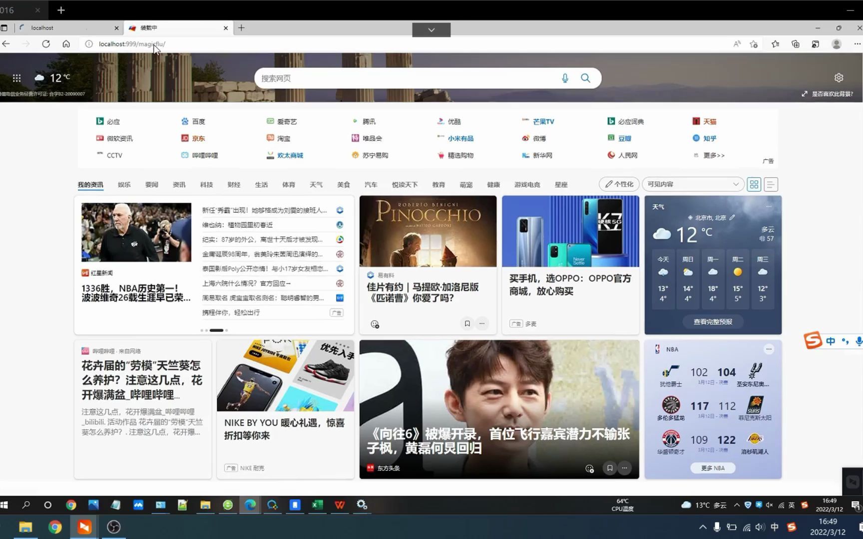This screenshot has width=863, height=539.
Task: Click the volume speaker icon in system tray
Action: (x=760, y=527)
